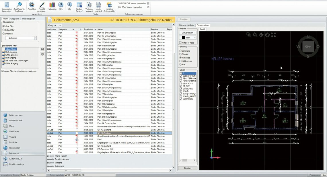The image size is (327, 177).
Task: Open Spalten Backup tool
Action: click(79, 7)
